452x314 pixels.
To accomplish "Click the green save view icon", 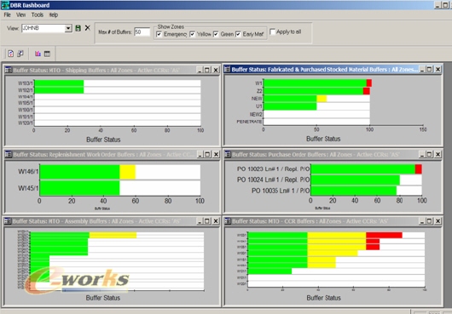I will click(x=78, y=28).
